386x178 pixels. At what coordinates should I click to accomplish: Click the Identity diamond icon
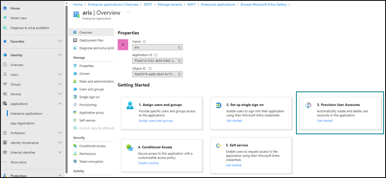(5, 55)
